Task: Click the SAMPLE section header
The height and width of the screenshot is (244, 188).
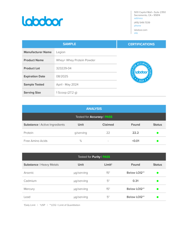Action: (x=69, y=44)
